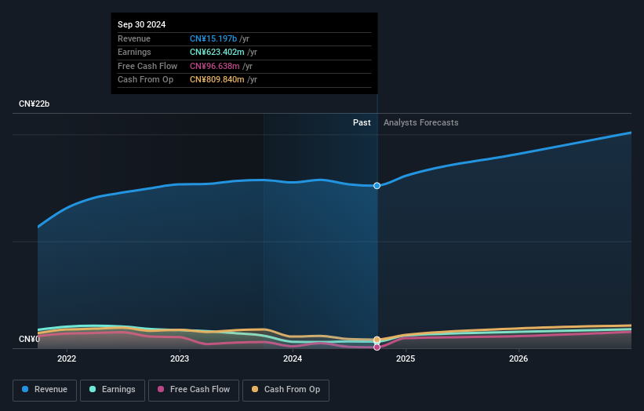Click the 2022 x-axis label
The image size is (644, 411).
click(x=67, y=359)
